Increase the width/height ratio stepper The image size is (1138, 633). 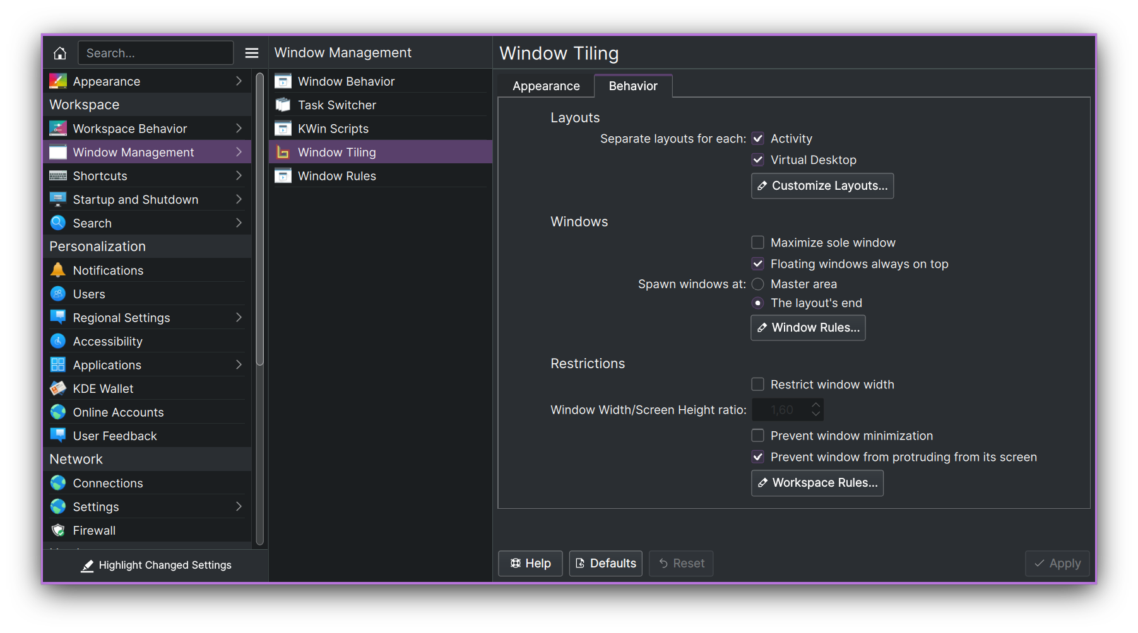tap(816, 405)
